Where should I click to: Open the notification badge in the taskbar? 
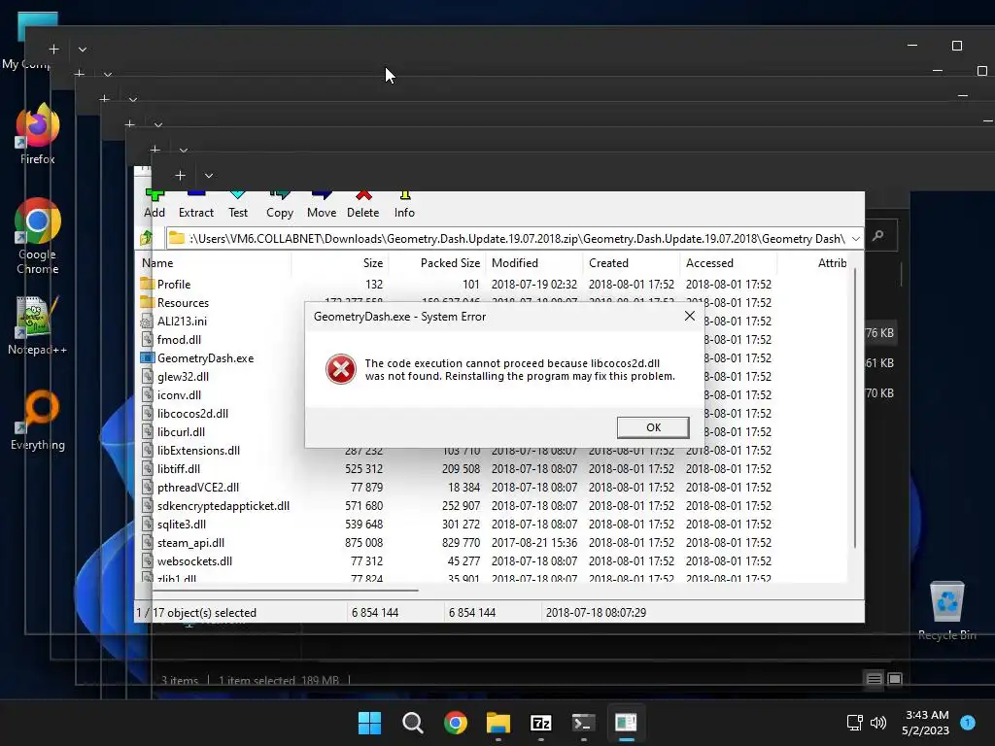968,722
